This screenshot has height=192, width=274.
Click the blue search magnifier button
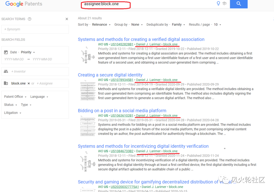click(x=238, y=4)
